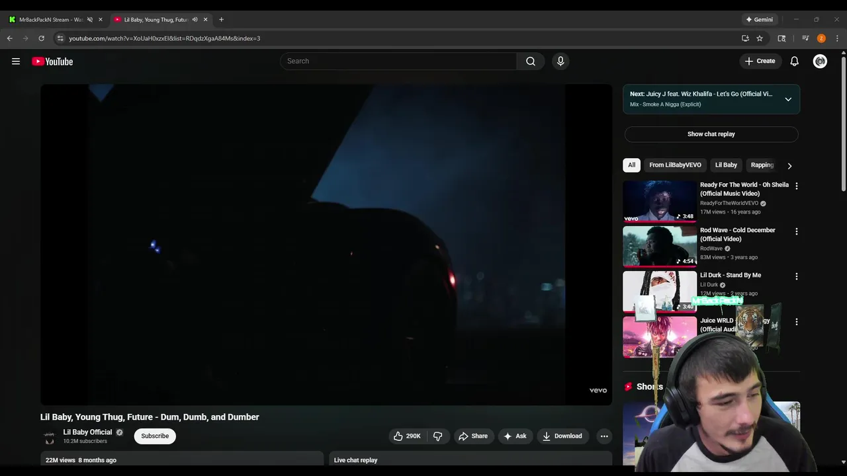The image size is (847, 476).
Task: View site information icon in address bar
Action: pos(60,38)
